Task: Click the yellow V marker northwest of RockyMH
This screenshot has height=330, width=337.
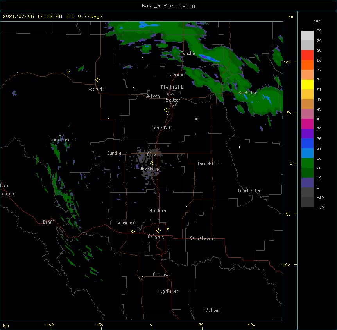Action: [68, 72]
